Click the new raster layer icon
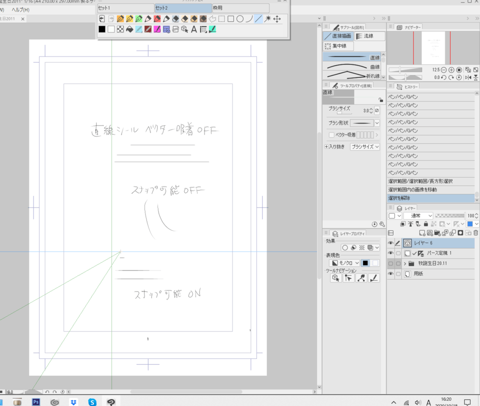This screenshot has width=480, height=406. (x=422, y=233)
